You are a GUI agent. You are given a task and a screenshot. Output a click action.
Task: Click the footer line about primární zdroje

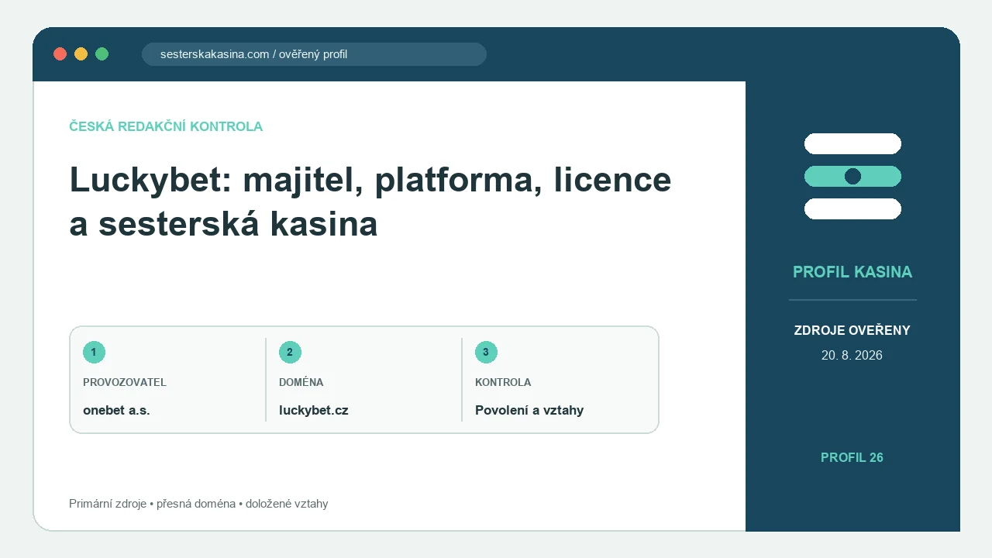click(x=198, y=504)
